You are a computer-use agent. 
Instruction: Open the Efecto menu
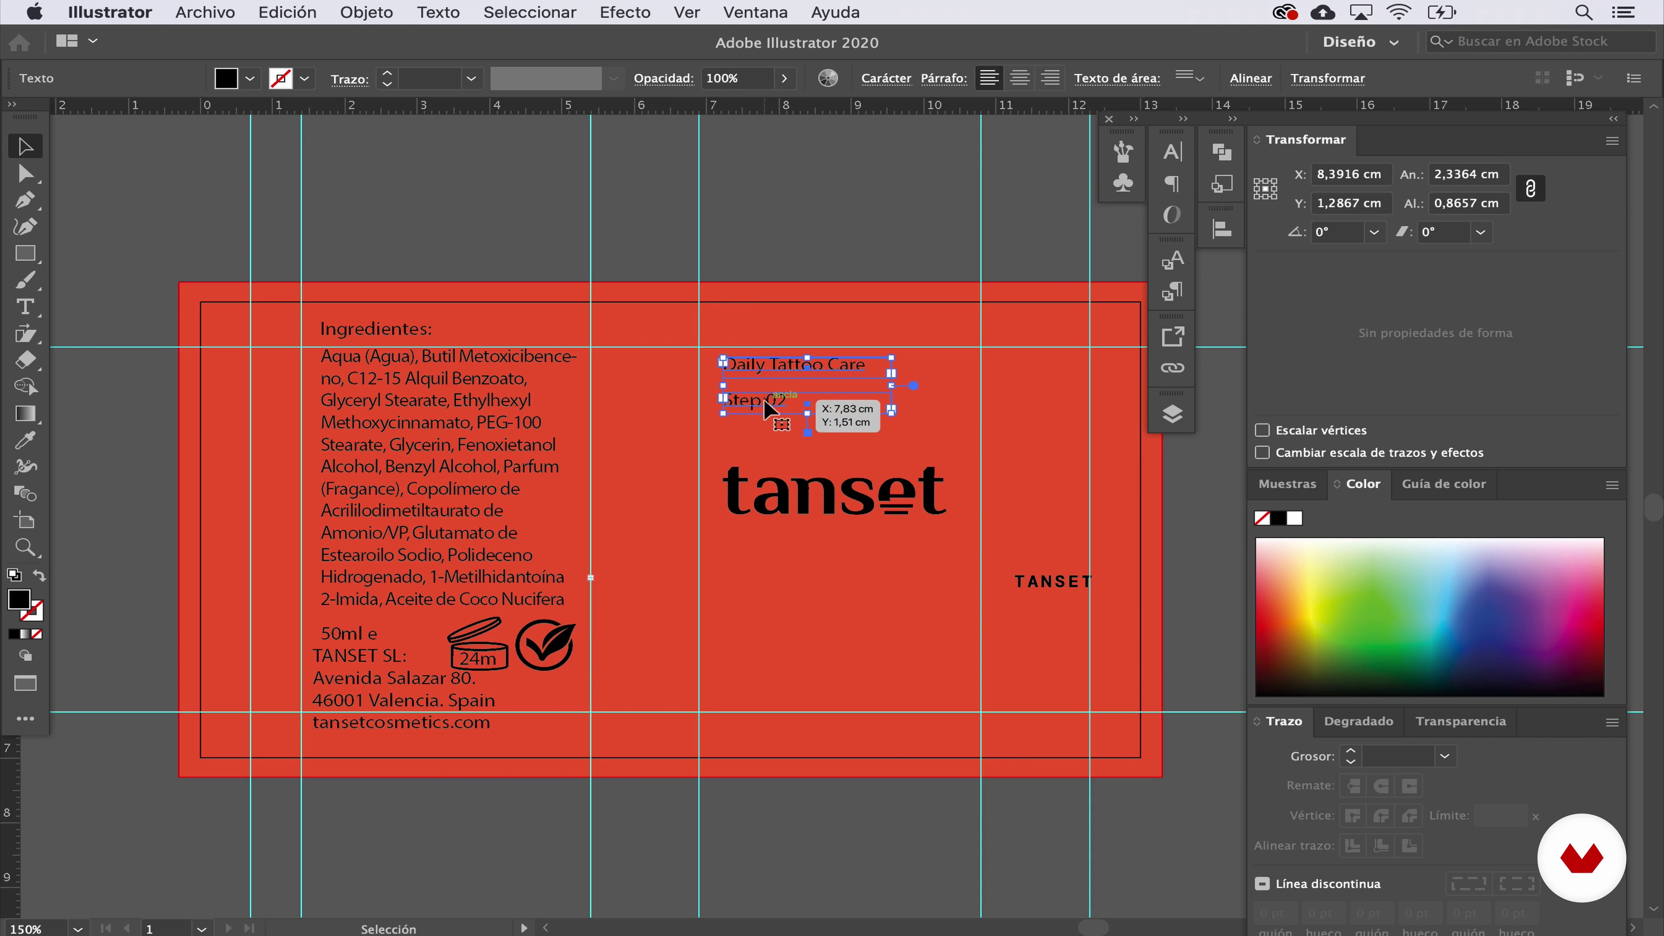point(624,12)
